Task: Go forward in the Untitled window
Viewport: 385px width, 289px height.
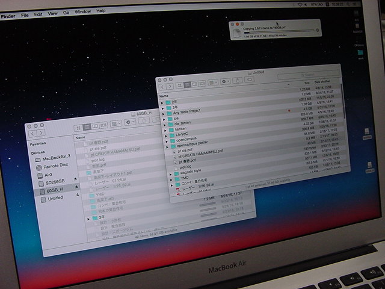Action: pyautogui.click(x=170, y=86)
